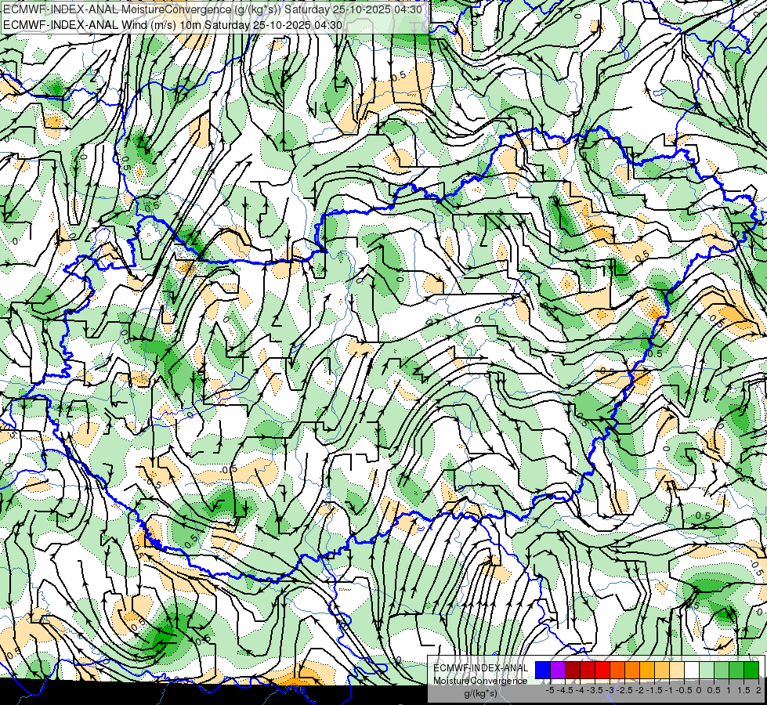Click the -1.5 tick value on the legend

pos(654,690)
